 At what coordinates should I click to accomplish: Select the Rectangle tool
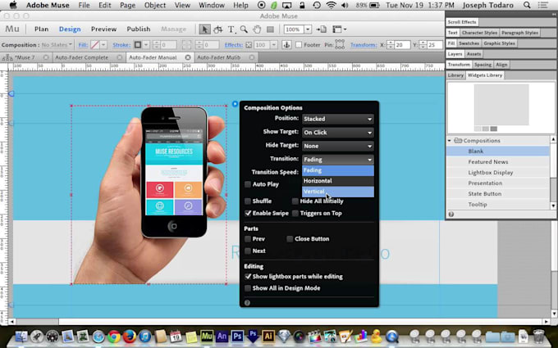coord(270,29)
